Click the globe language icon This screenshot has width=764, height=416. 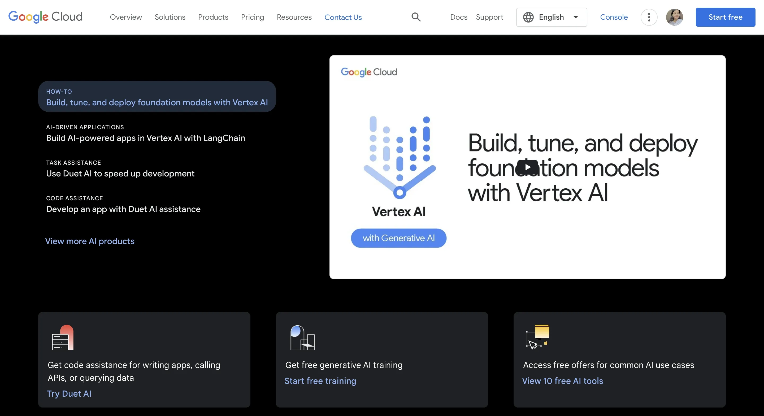click(x=528, y=17)
